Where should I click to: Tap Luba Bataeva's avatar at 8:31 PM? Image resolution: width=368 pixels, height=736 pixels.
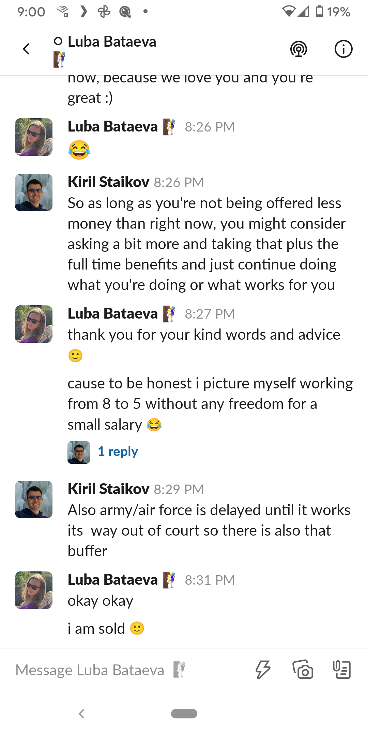(x=34, y=590)
